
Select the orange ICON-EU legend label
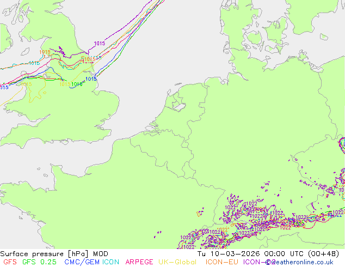coord(222,262)
